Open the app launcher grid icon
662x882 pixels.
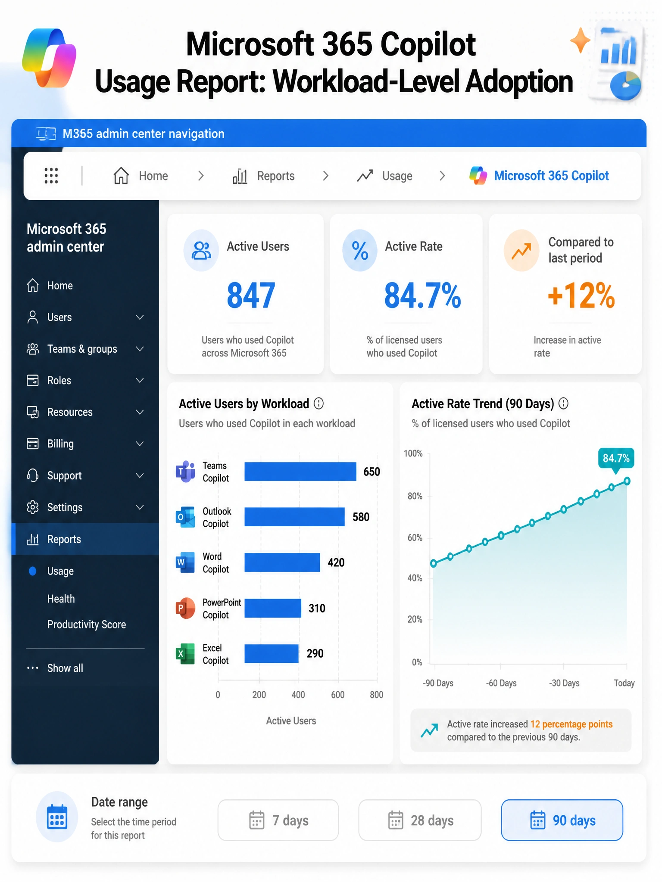51,176
